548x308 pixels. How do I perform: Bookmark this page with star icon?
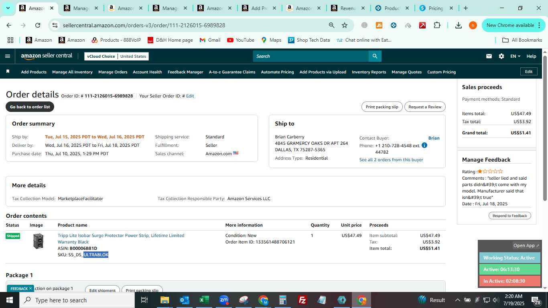[x=345, y=25]
